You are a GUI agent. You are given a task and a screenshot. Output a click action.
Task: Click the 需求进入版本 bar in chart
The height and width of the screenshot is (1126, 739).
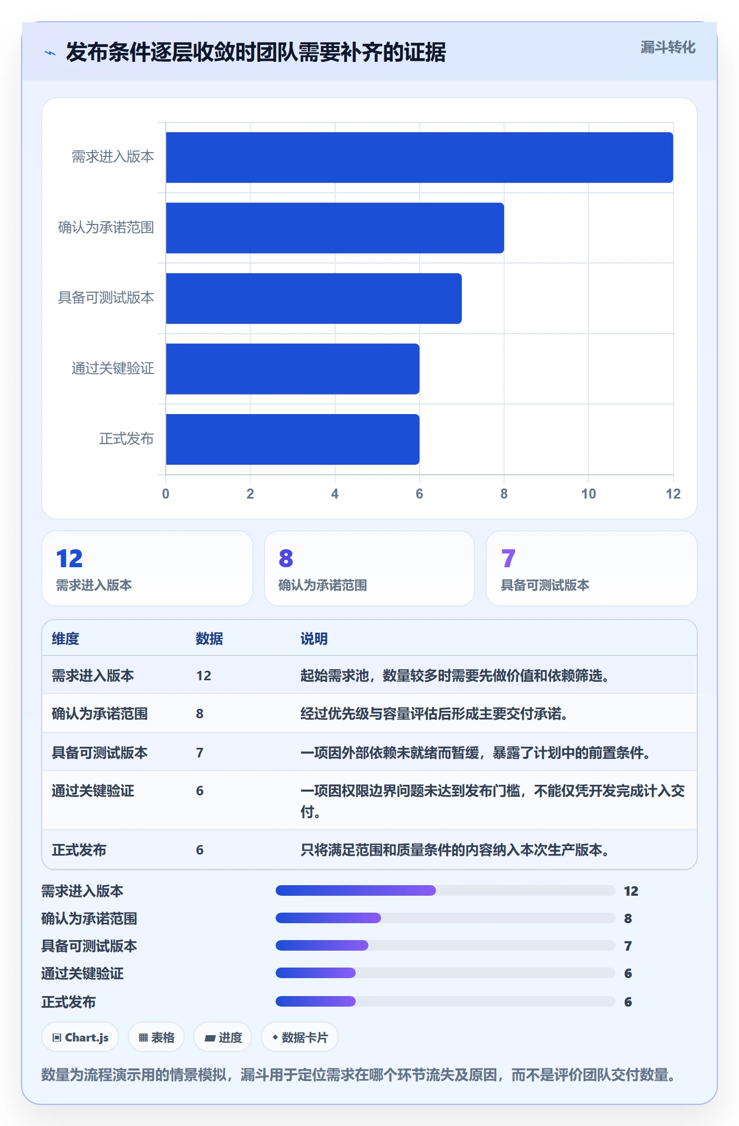420,157
